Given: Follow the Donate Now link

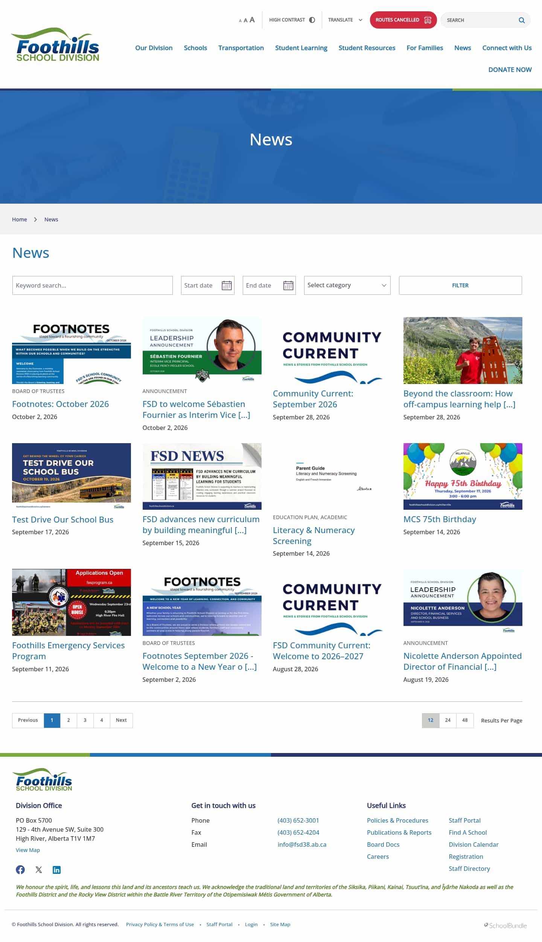Looking at the screenshot, I should click(x=510, y=70).
